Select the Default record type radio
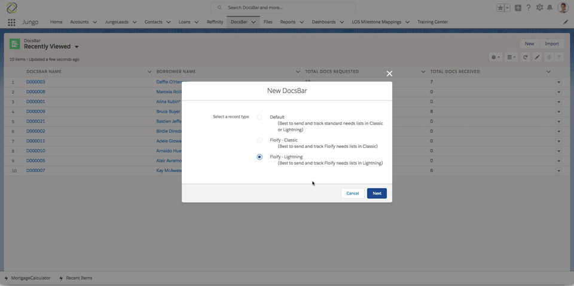The image size is (574, 286). click(x=259, y=118)
